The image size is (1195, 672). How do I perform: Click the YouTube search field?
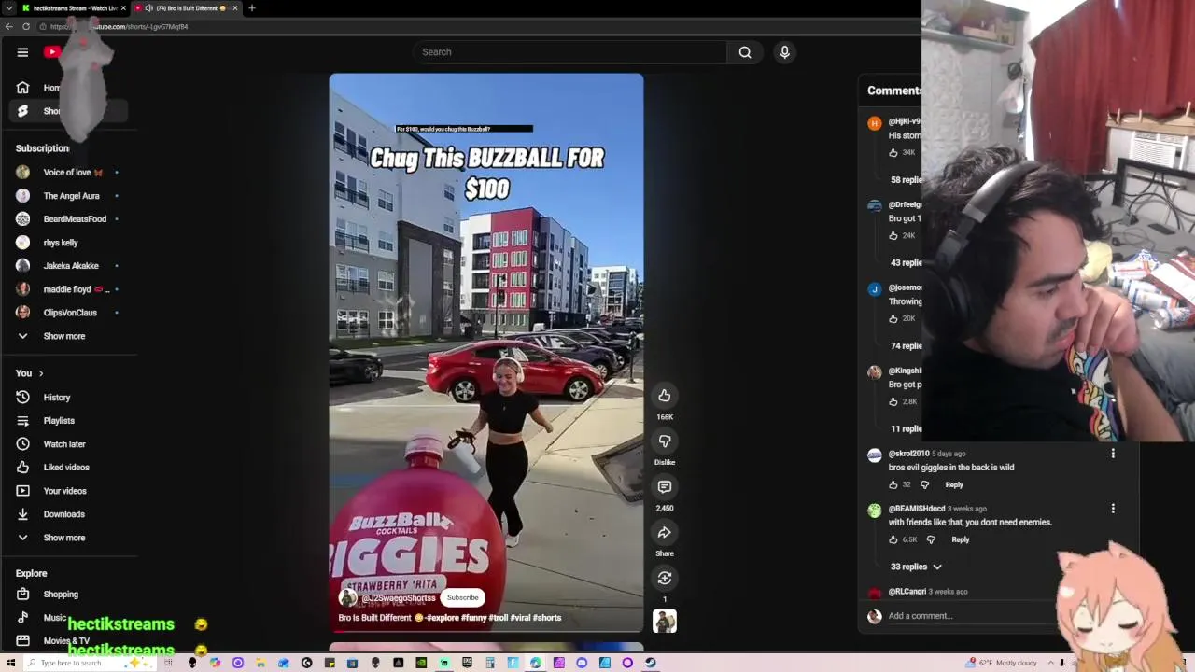[x=569, y=52]
